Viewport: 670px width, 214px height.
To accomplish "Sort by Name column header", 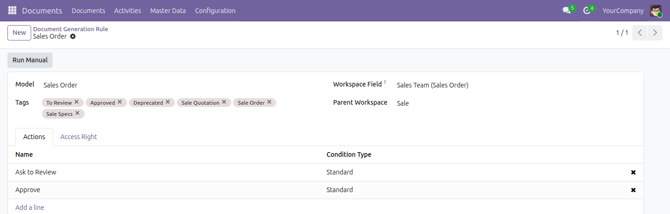I will point(24,154).
